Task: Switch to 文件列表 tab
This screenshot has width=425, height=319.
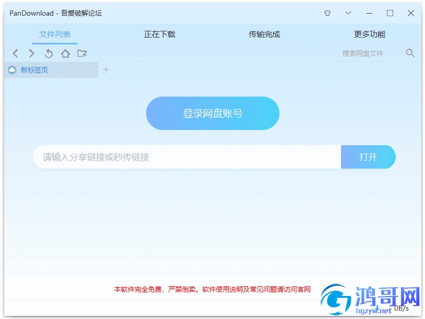Action: (x=55, y=34)
